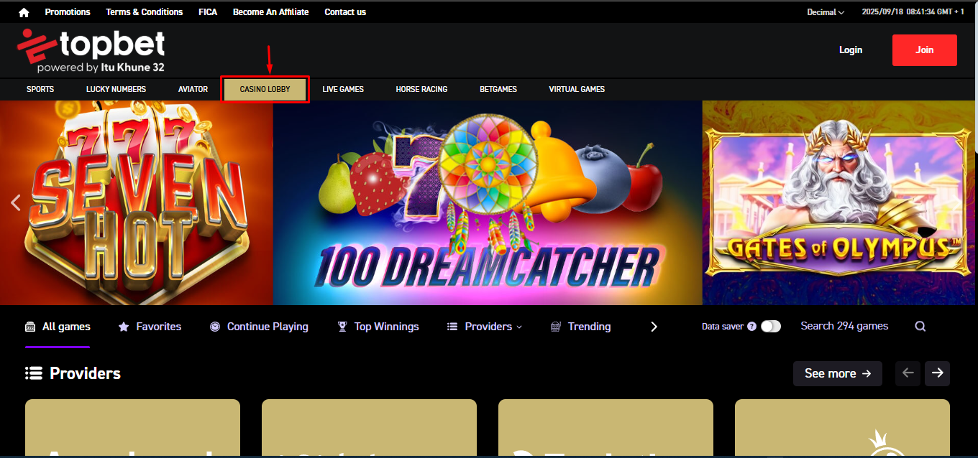Image resolution: width=978 pixels, height=458 pixels.
Task: Reveal more game categories with right chevron
Action: (x=653, y=326)
